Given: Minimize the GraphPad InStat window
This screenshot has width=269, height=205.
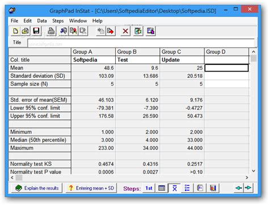Looking at the screenshot, I should (226, 10).
